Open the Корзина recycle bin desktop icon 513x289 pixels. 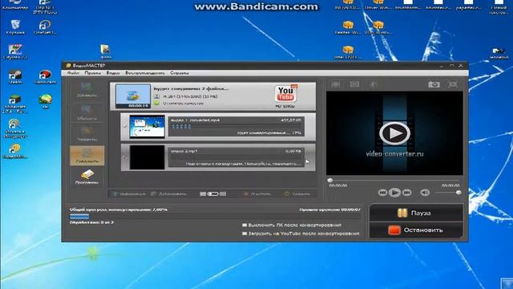pyautogui.click(x=15, y=27)
